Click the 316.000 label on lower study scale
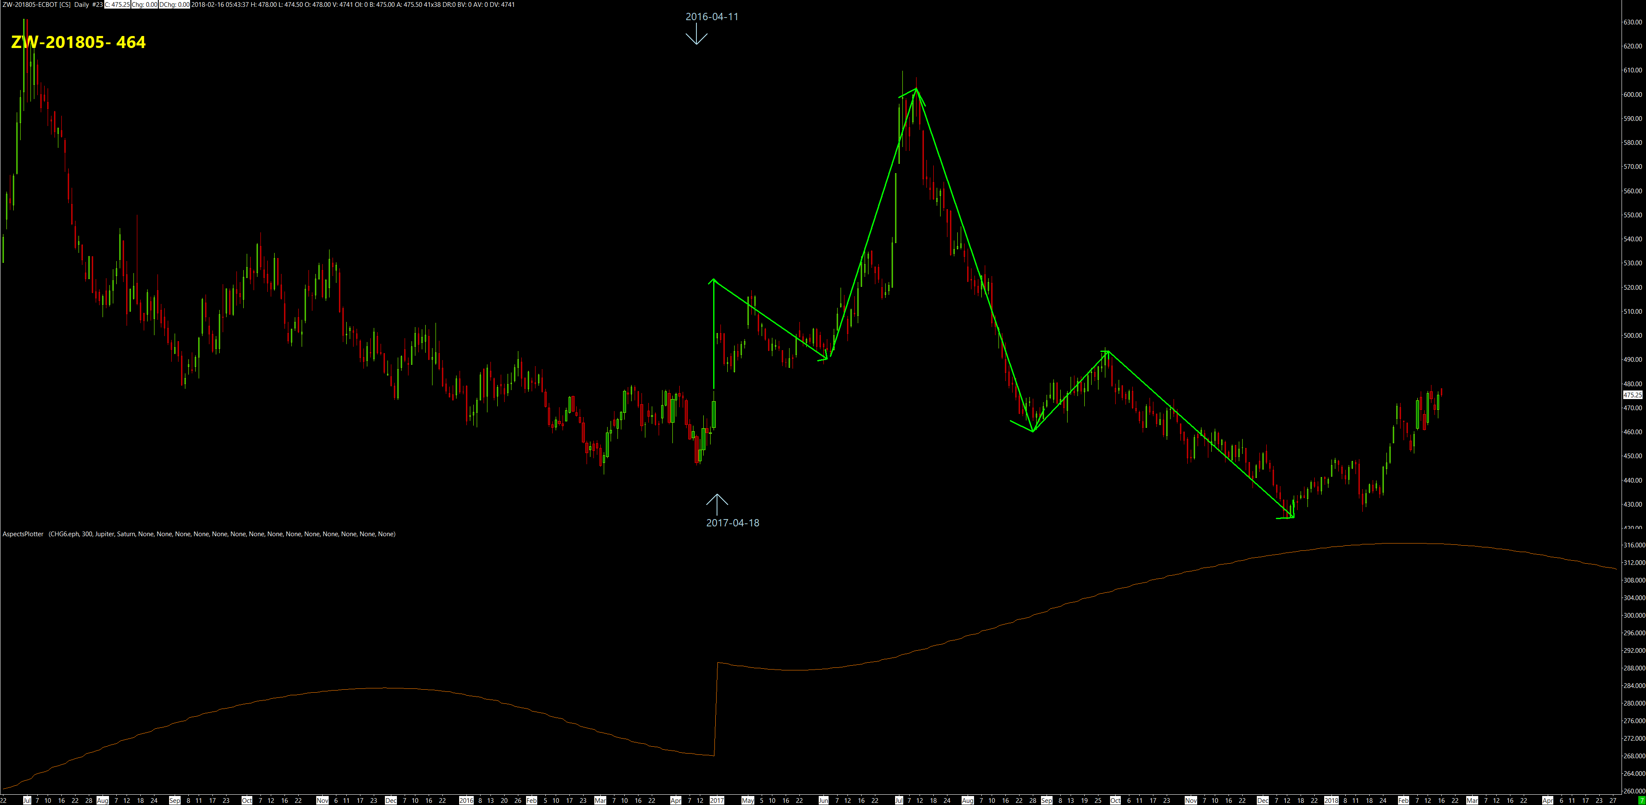1646x805 pixels. tap(1634, 545)
